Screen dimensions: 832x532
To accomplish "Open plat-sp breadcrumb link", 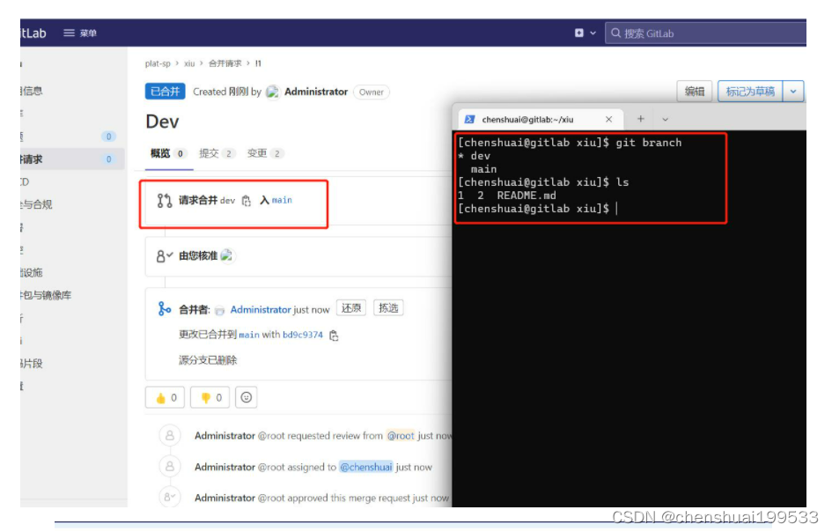I will 158,63.
